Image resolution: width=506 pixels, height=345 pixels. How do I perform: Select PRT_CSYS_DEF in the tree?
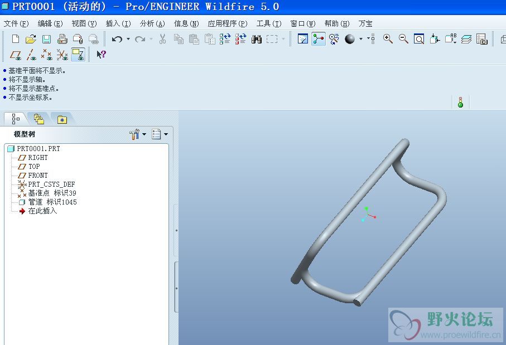pyautogui.click(x=46, y=184)
